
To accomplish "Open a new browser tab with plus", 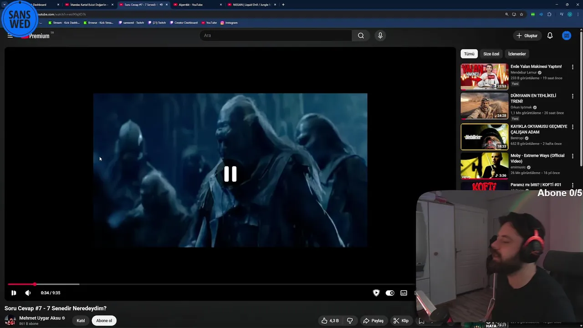I will 283,5.
